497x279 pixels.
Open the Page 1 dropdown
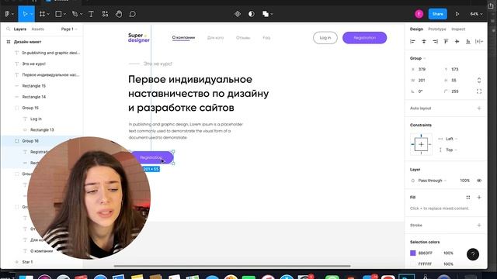[x=69, y=29]
